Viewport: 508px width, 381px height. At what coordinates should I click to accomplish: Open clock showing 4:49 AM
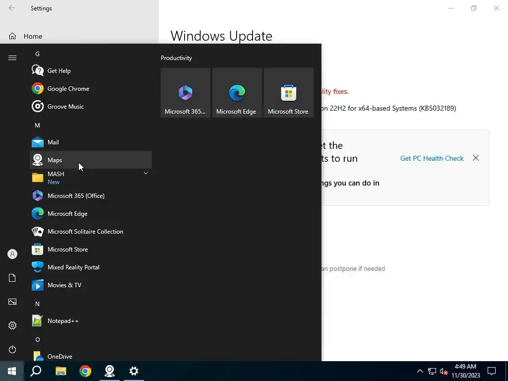click(465, 371)
